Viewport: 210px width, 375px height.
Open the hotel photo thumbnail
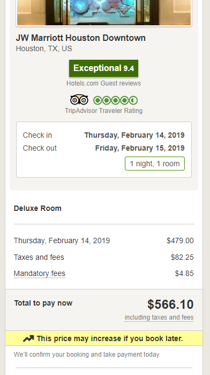point(104,12)
